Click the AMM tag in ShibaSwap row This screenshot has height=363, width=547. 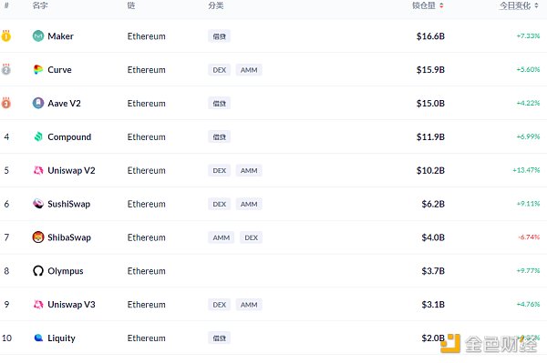click(222, 237)
